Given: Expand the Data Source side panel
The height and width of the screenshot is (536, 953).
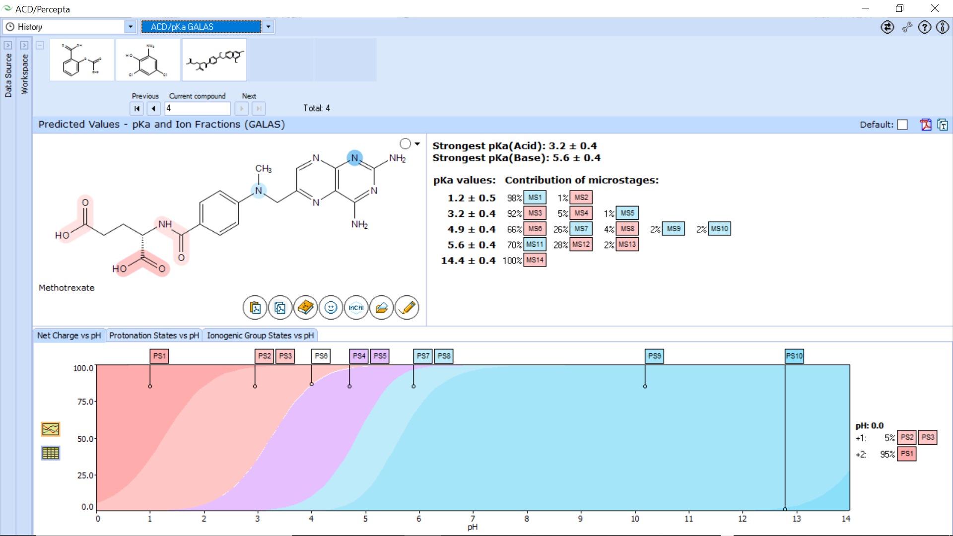Looking at the screenshot, I should [x=8, y=45].
